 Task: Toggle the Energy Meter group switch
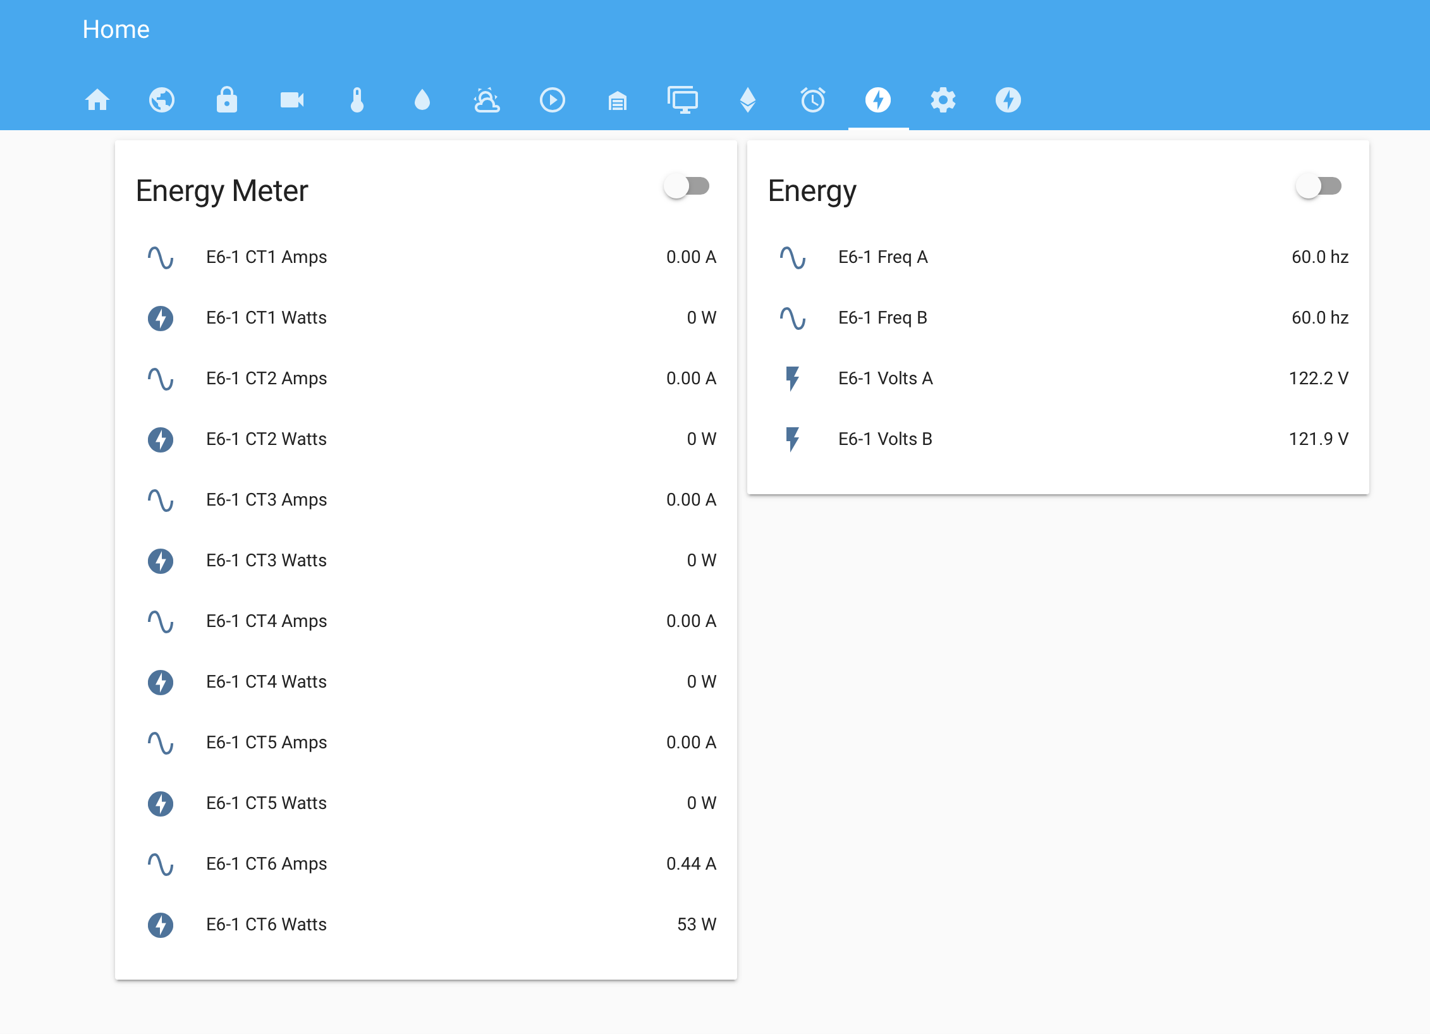(x=687, y=186)
